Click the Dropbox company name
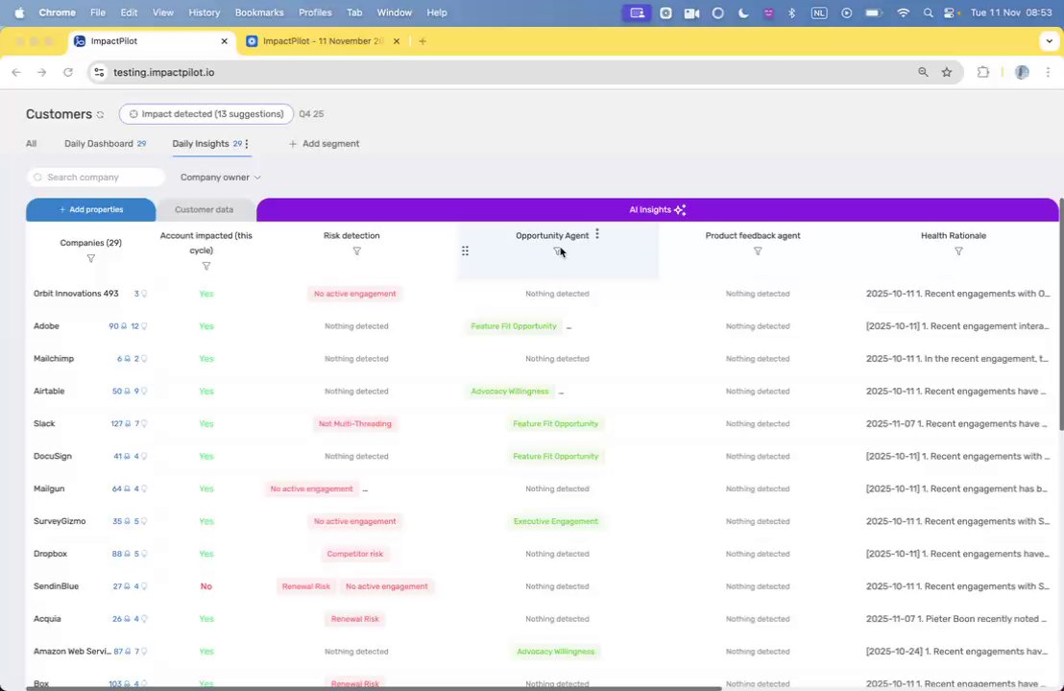The width and height of the screenshot is (1064, 691). [x=50, y=554]
